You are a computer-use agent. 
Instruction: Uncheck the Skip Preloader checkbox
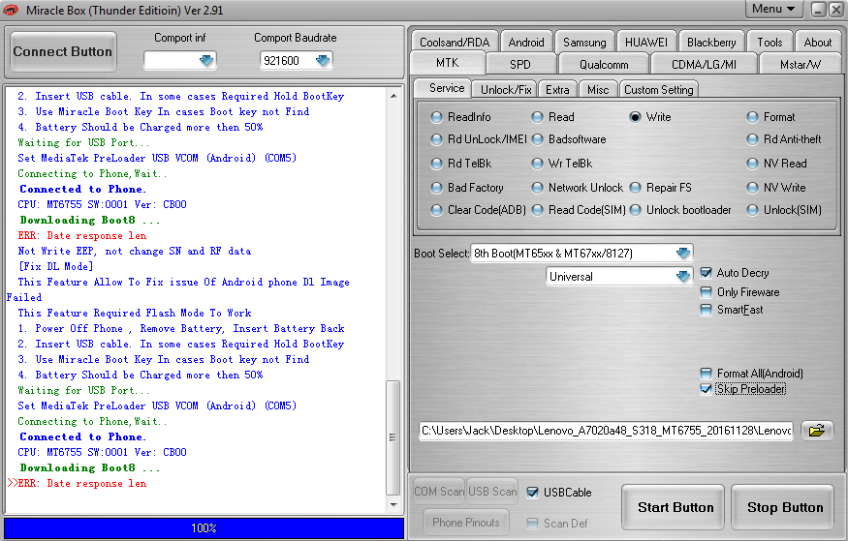706,389
